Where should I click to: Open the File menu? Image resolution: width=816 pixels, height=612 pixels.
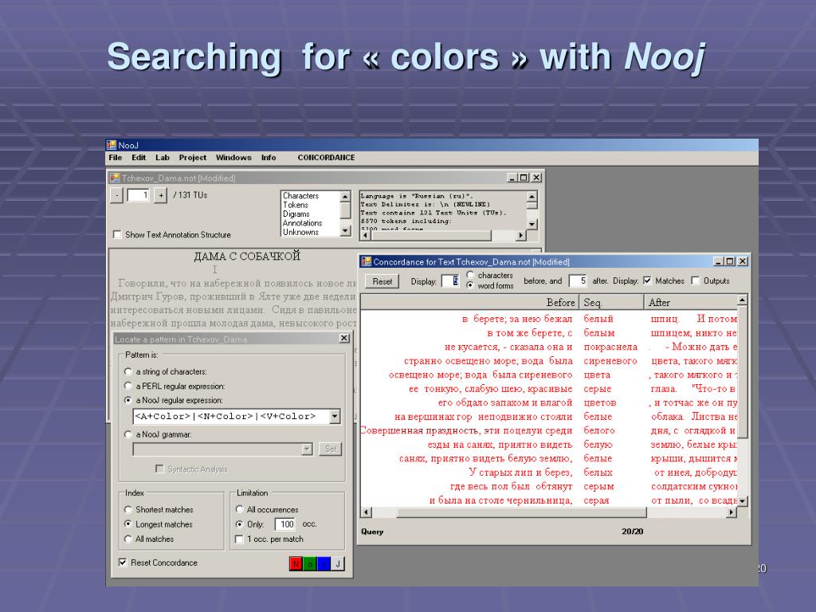click(115, 158)
